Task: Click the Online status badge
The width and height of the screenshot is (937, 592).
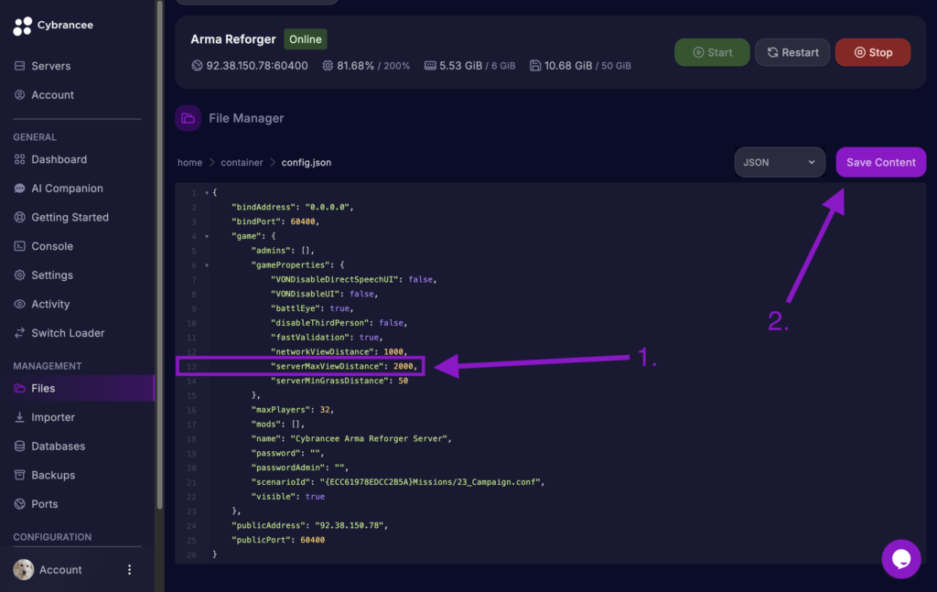Action: point(306,39)
